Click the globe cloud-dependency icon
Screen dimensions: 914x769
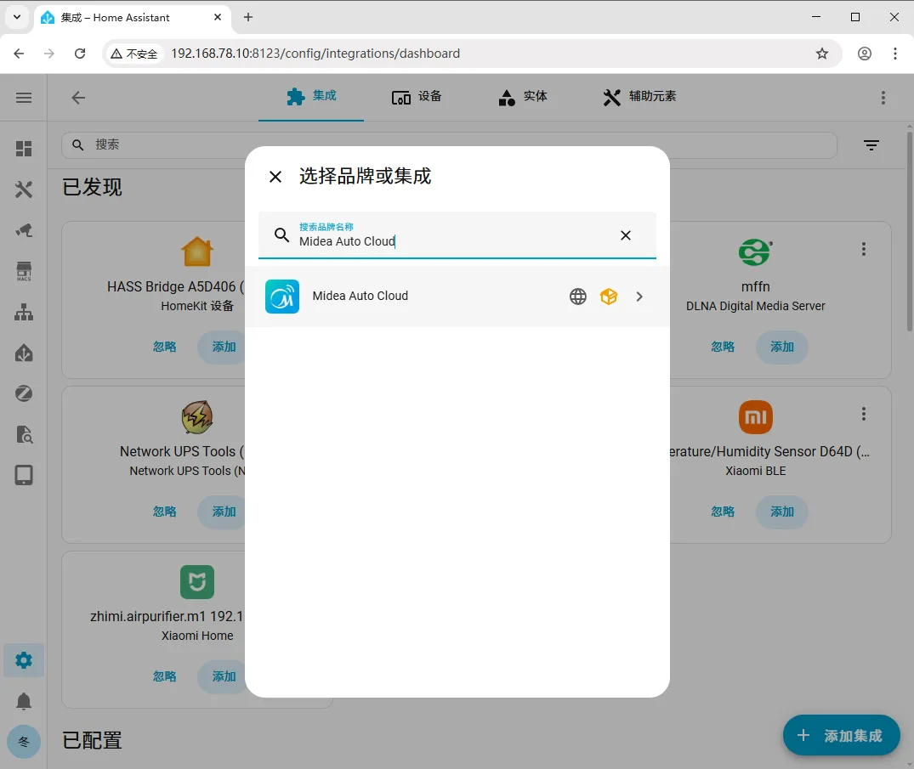(577, 297)
